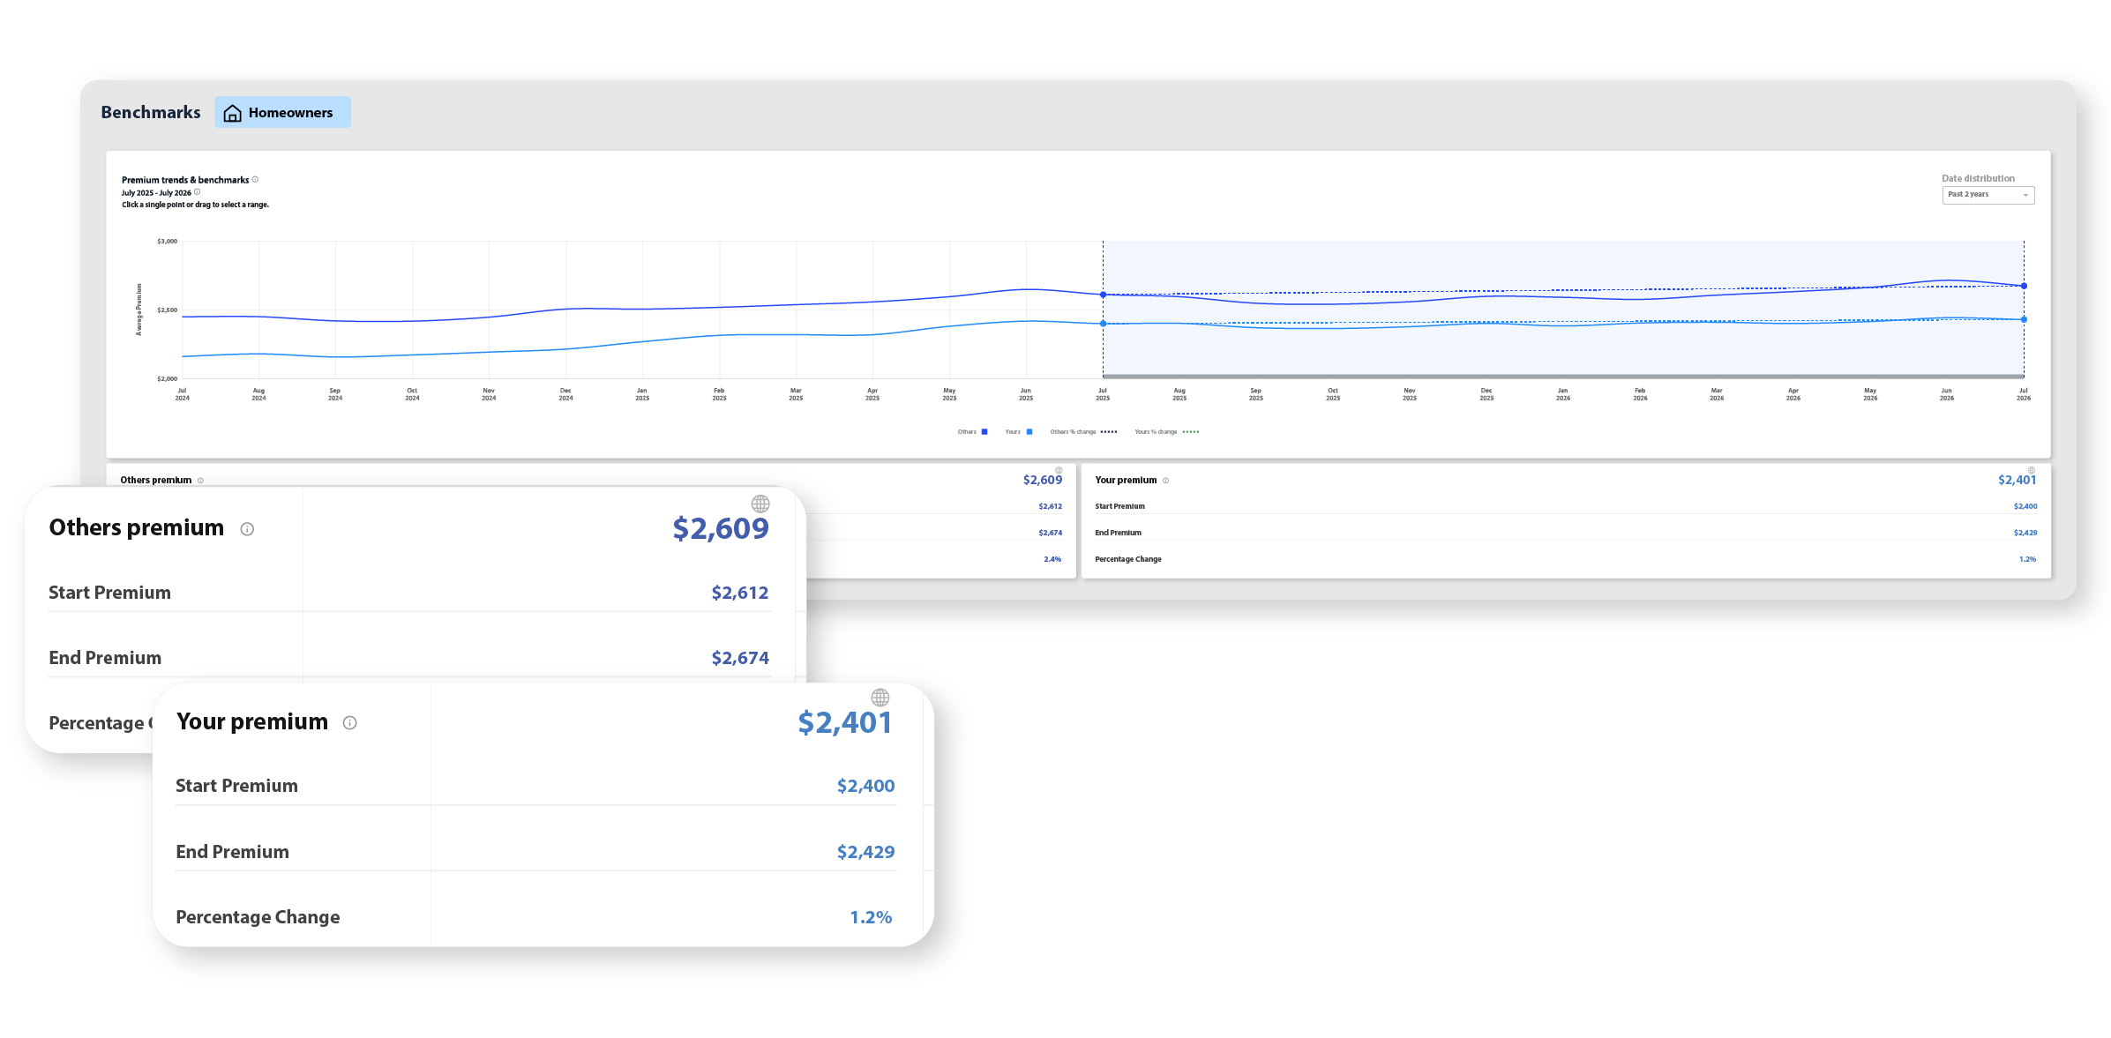2111x1038 pixels.
Task: Click globe icon above $2,401 in small dashboard card
Action: (2031, 471)
